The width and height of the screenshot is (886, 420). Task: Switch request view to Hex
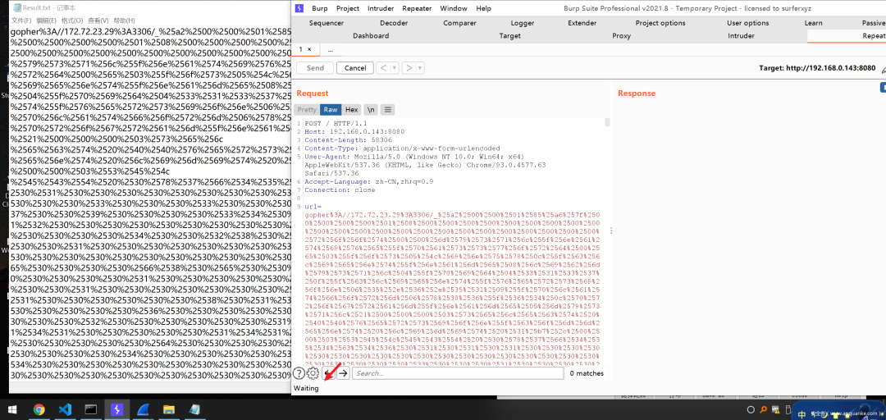coord(351,110)
